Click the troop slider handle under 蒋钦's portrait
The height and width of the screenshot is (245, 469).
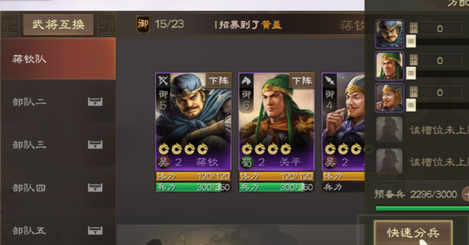pyautogui.click(x=411, y=41)
